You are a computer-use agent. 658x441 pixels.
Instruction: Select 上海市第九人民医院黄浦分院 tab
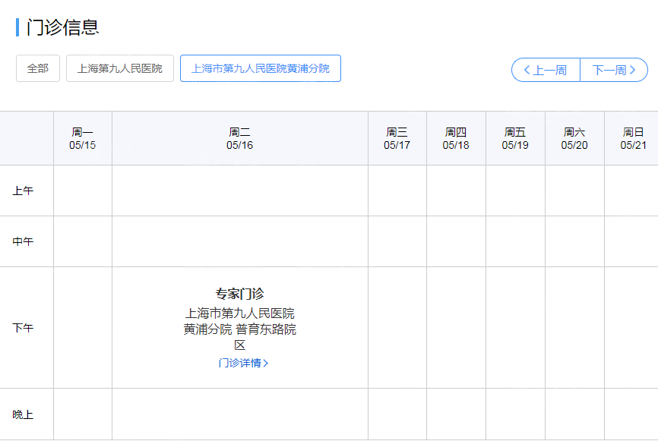(261, 68)
